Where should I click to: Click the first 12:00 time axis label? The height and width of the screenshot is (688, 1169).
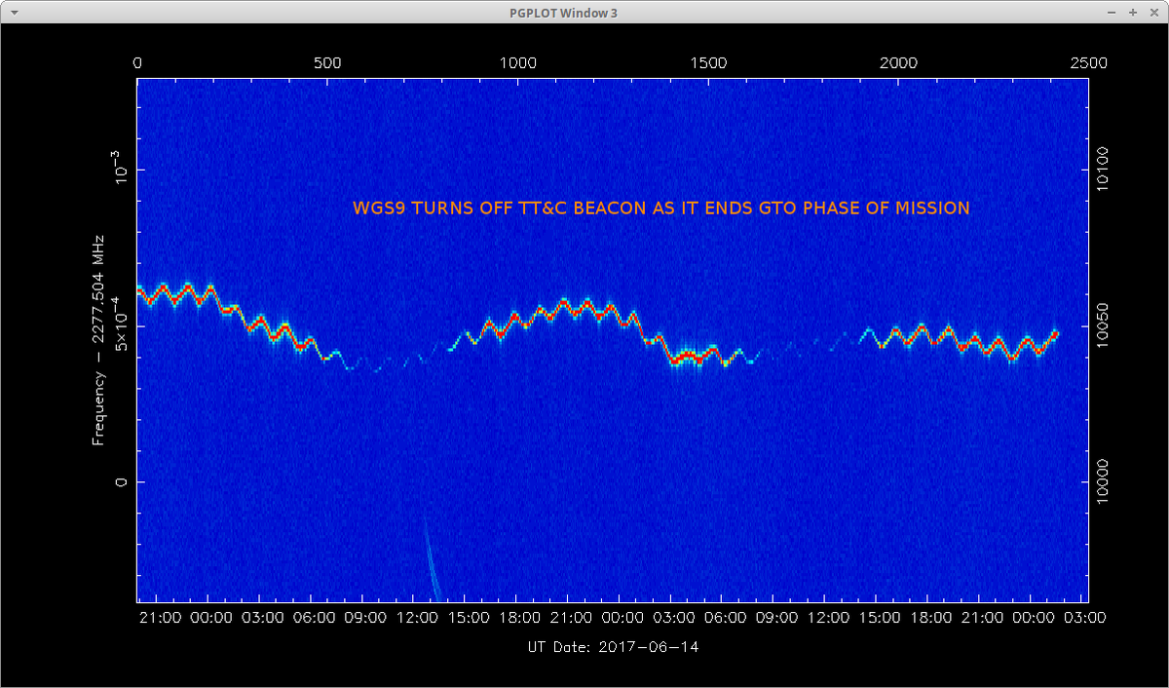coord(418,618)
